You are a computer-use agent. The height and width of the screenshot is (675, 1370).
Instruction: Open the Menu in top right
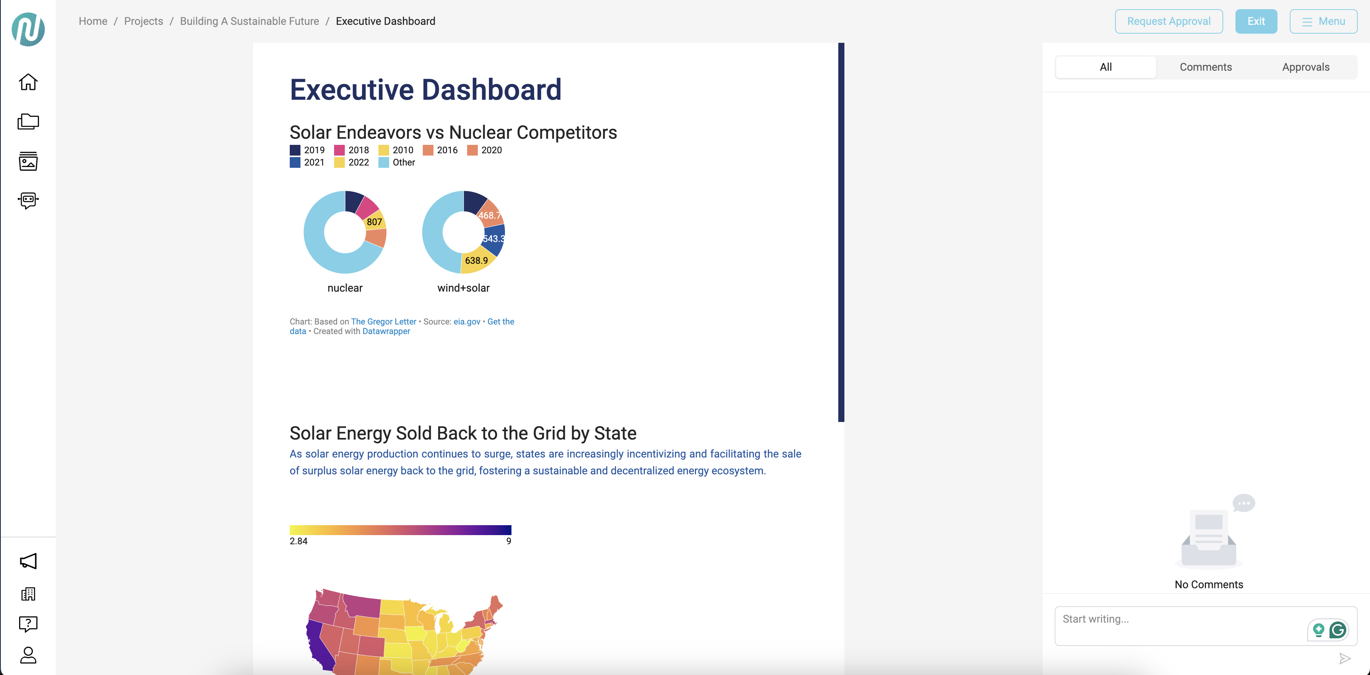pos(1323,21)
